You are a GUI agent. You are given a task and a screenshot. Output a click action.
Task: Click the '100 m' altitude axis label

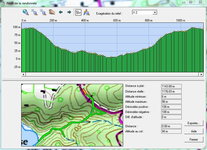coord(17,27)
